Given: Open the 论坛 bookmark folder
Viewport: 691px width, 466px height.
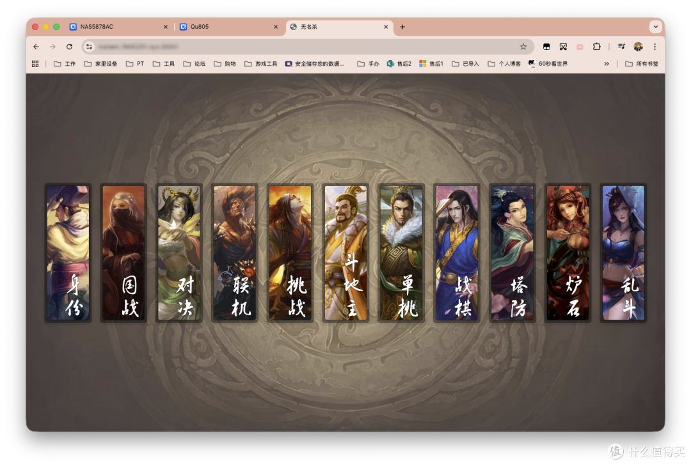Looking at the screenshot, I should pyautogui.click(x=195, y=64).
